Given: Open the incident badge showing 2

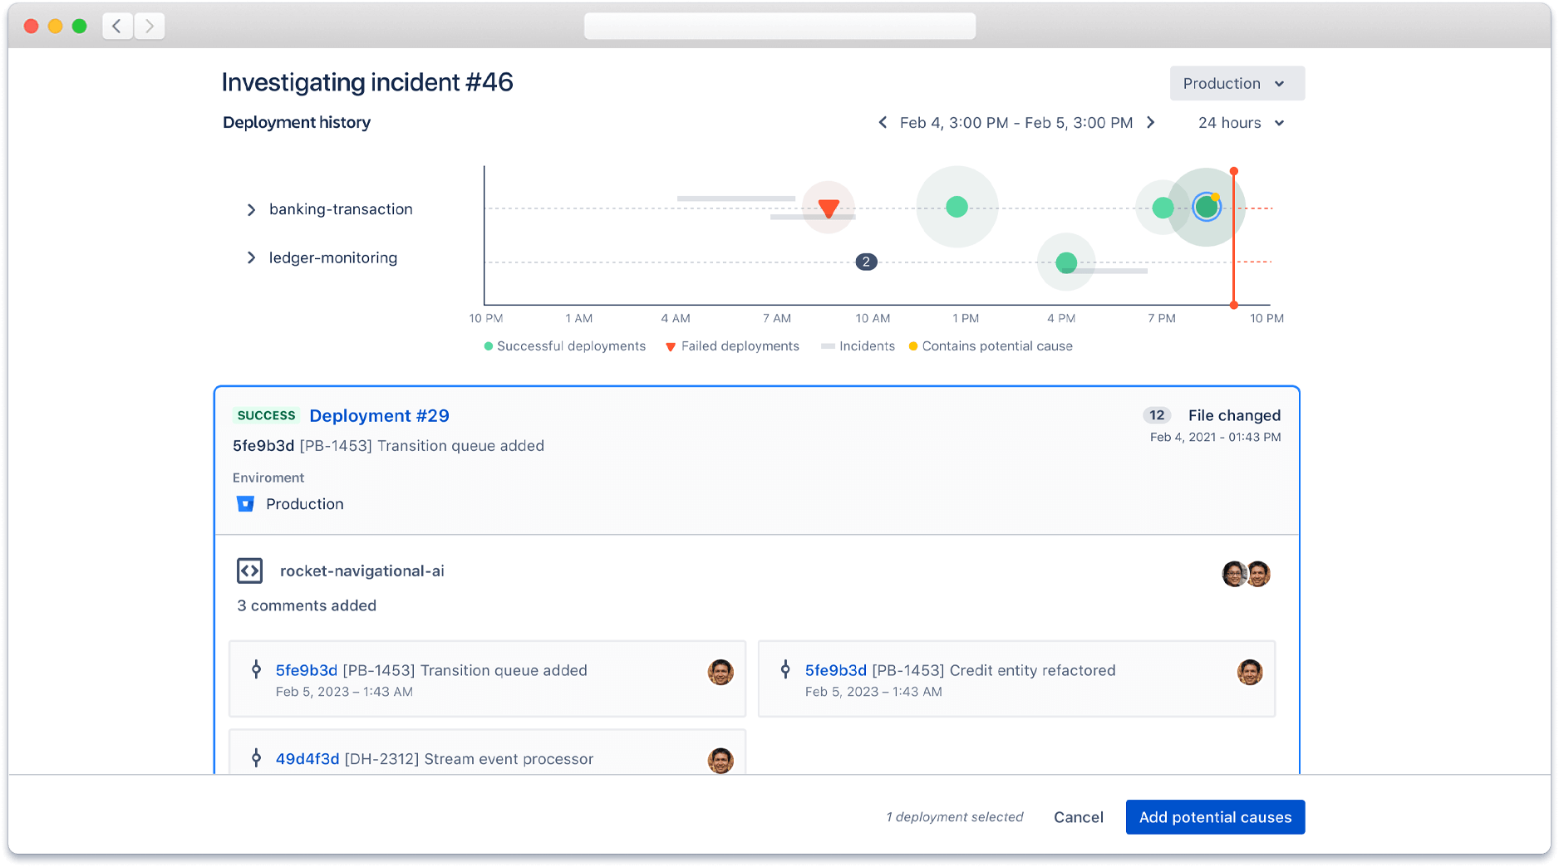Looking at the screenshot, I should (x=866, y=262).
